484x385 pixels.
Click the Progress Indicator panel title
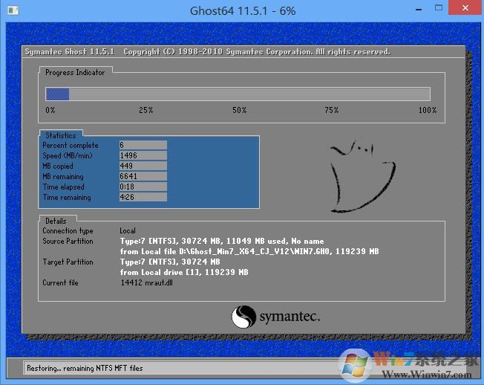coord(75,73)
